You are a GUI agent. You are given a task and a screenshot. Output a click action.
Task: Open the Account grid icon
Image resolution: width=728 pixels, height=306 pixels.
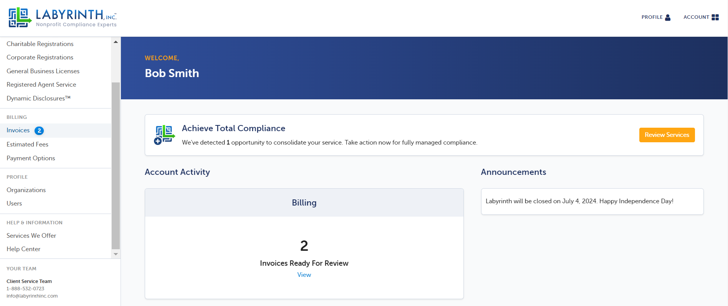pyautogui.click(x=715, y=17)
